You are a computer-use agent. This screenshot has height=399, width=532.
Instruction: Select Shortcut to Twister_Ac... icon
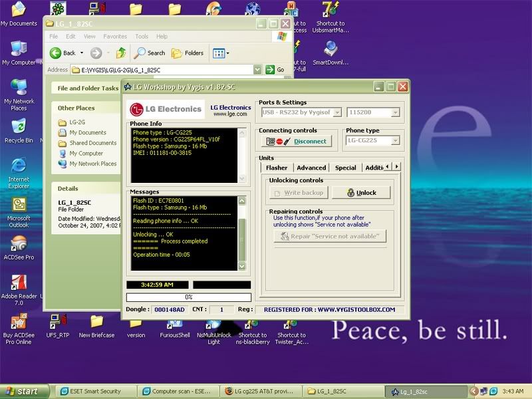point(292,332)
